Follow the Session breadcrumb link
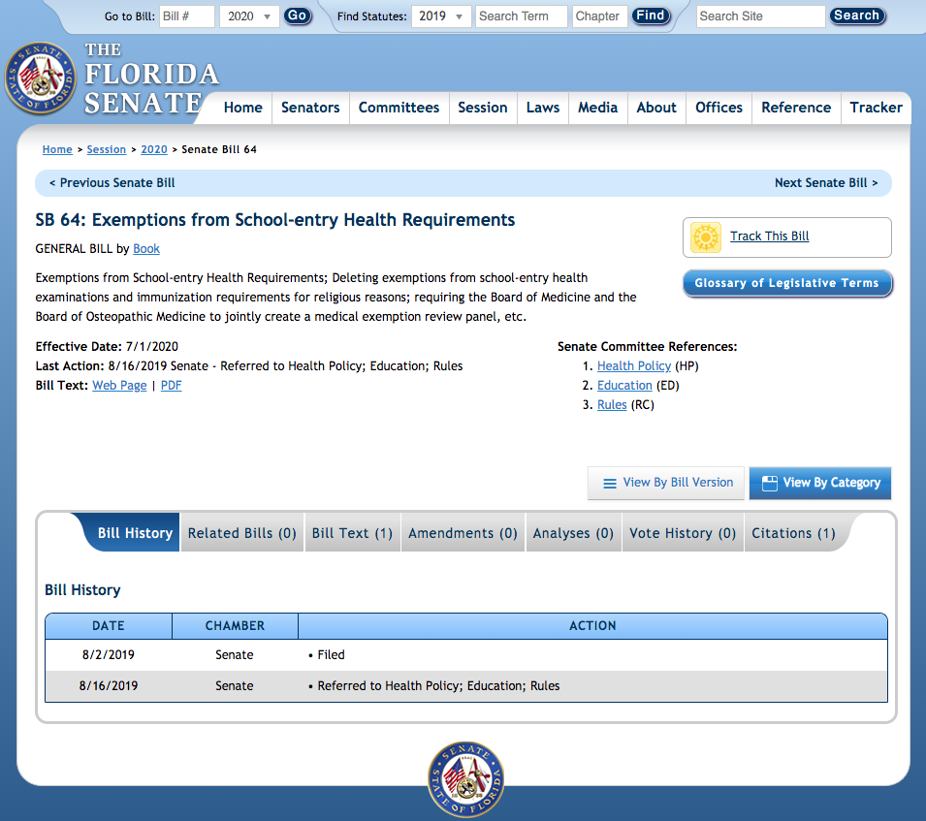Screen dimensions: 926x821 pyautogui.click(x=107, y=149)
